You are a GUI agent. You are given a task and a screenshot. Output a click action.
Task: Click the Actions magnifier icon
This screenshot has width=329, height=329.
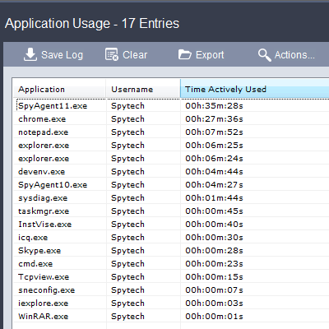(x=265, y=55)
